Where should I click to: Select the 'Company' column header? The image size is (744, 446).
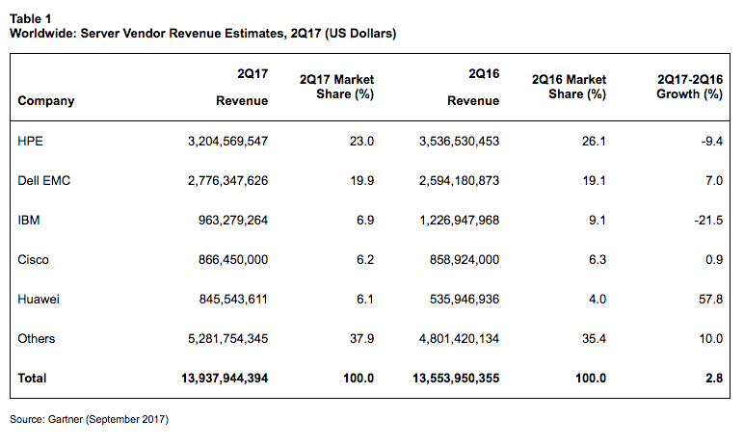[x=45, y=101]
